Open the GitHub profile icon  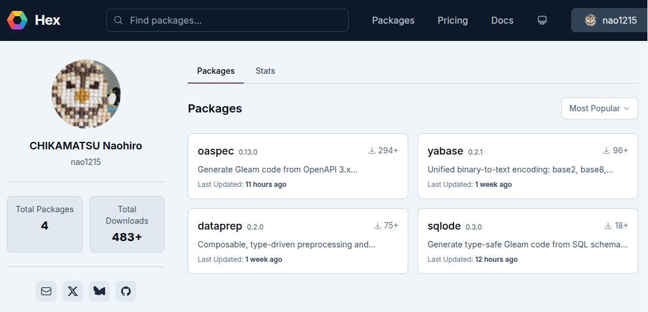(126, 291)
